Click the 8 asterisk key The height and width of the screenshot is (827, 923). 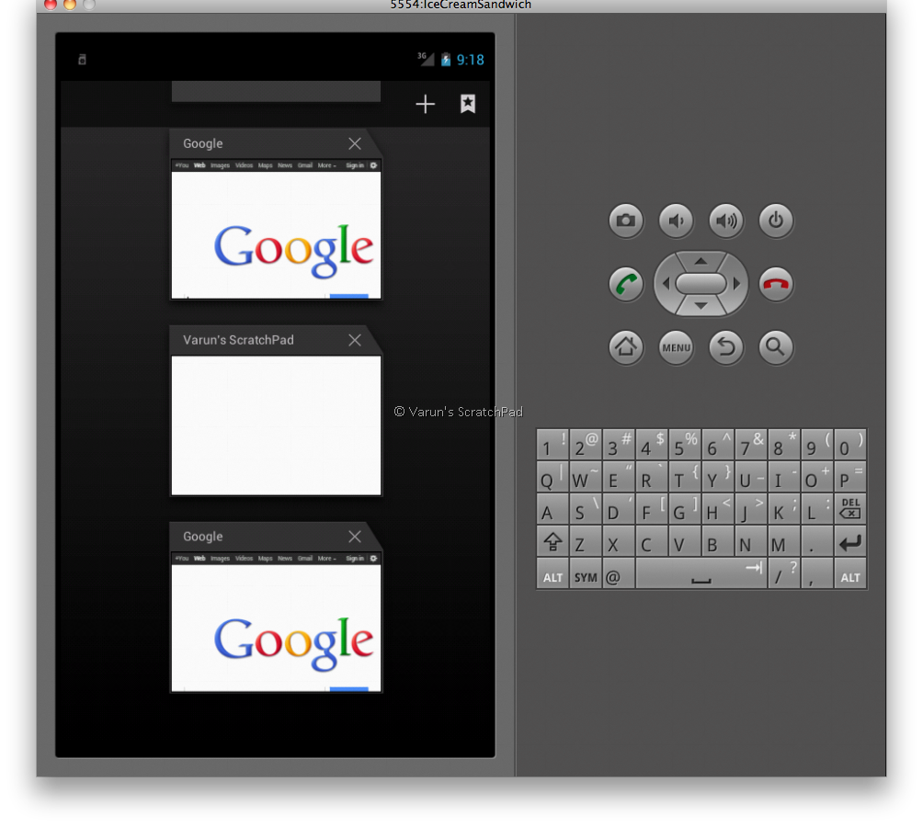[784, 444]
